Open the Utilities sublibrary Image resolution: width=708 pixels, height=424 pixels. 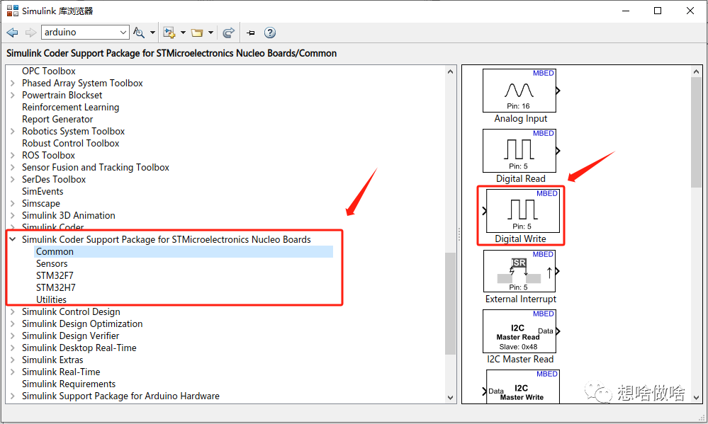pyautogui.click(x=51, y=299)
